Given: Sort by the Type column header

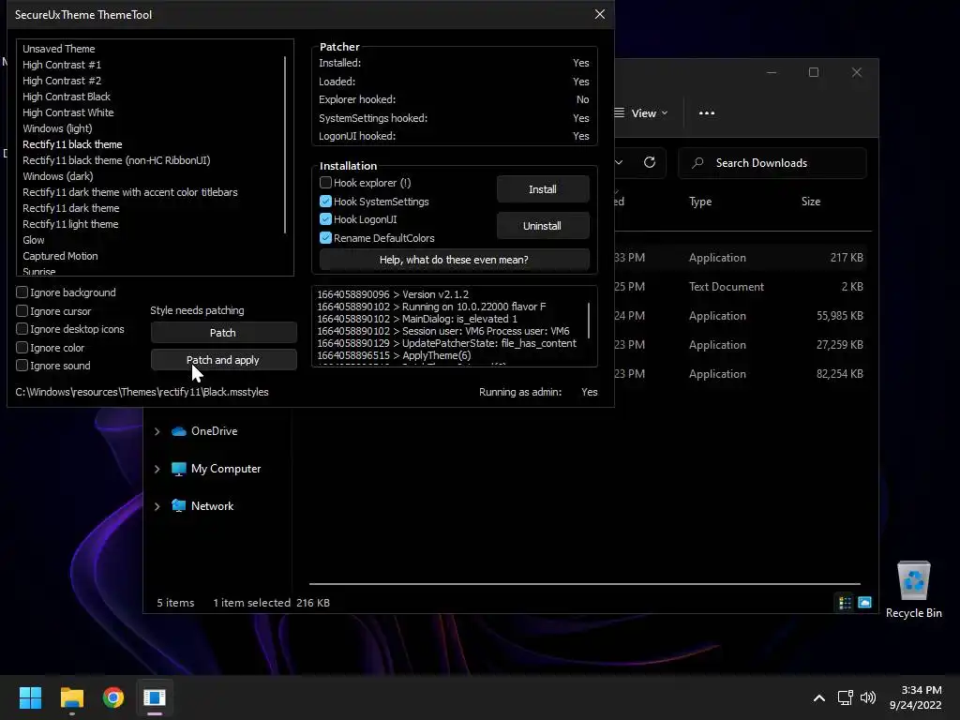Looking at the screenshot, I should (x=700, y=202).
